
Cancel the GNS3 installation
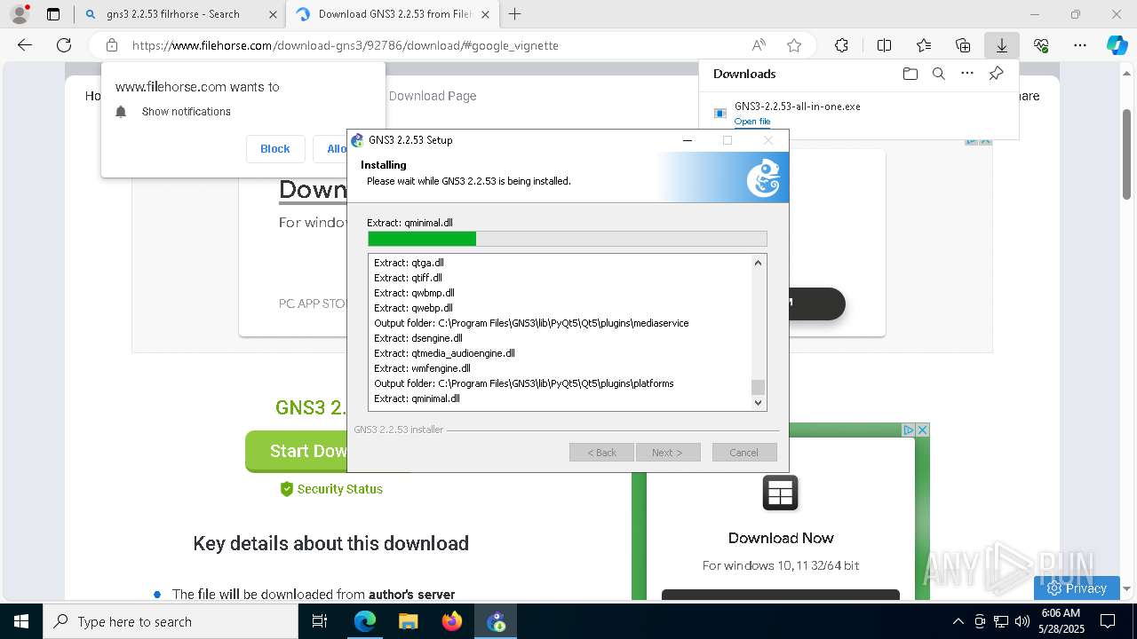(x=744, y=453)
